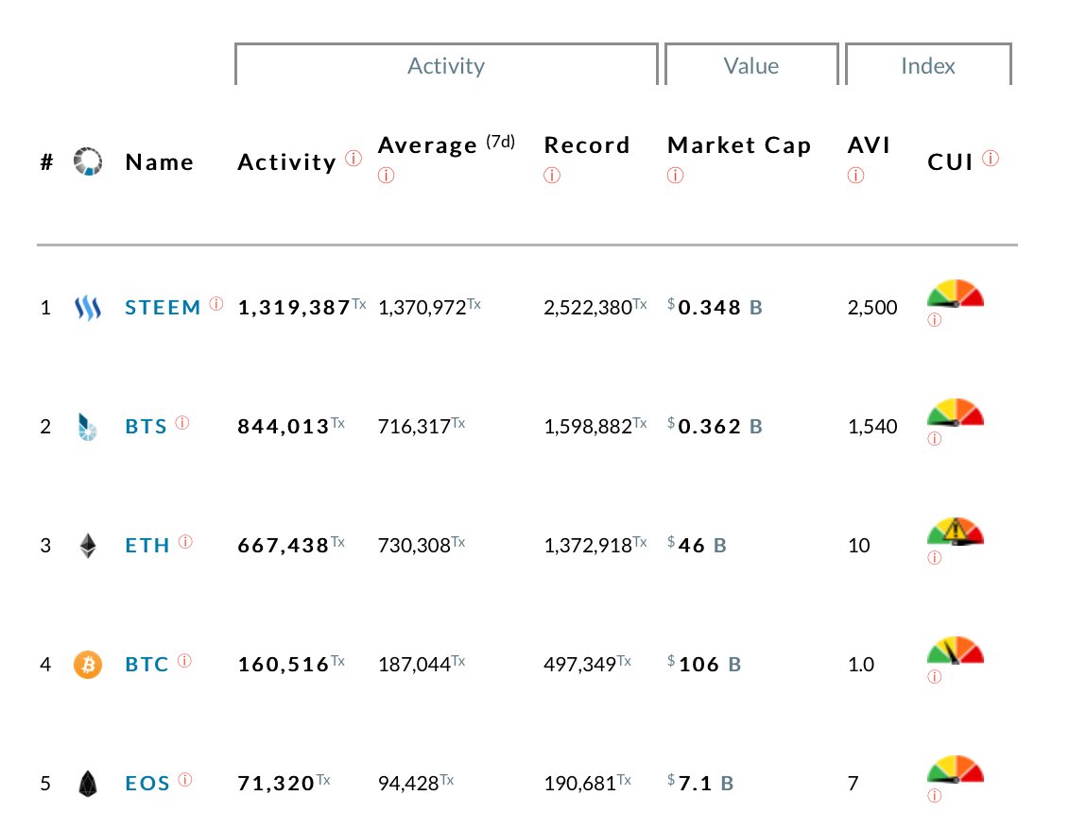Screen dimensions: 1069x829
Task: Click BTC record value 497,349
Action: pyautogui.click(x=580, y=664)
